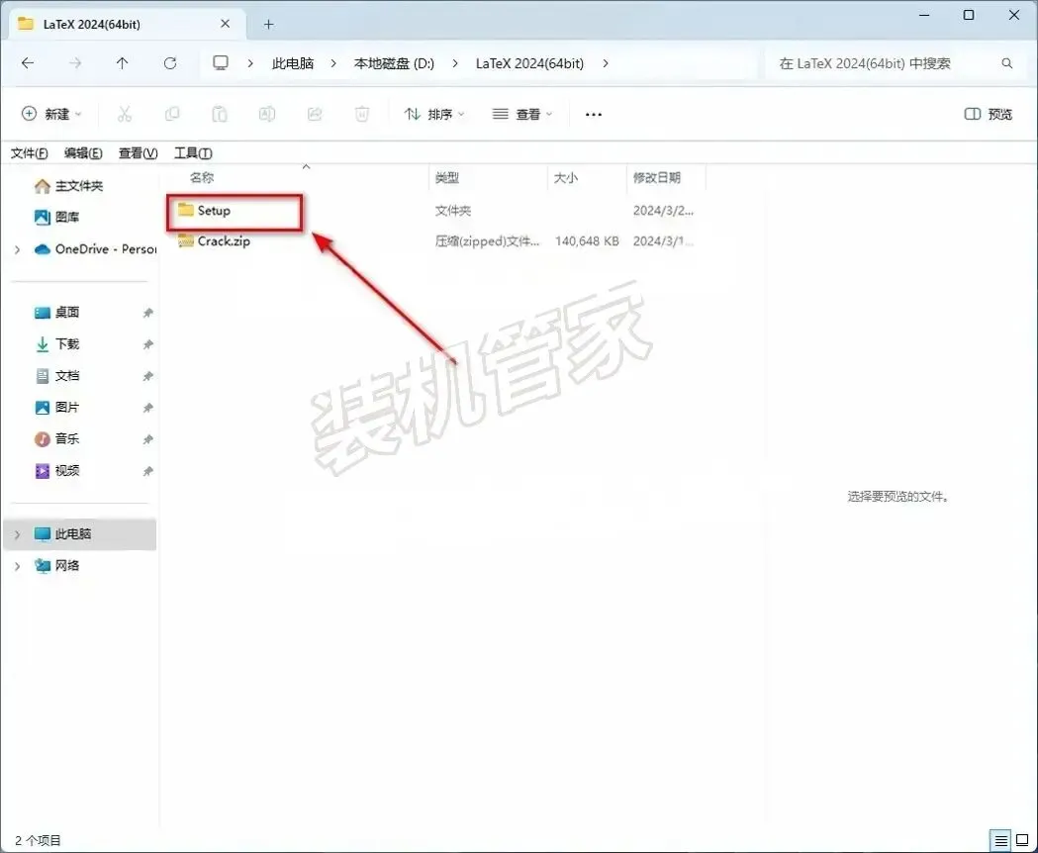Unpin 文档 using its pin icon

click(148, 376)
